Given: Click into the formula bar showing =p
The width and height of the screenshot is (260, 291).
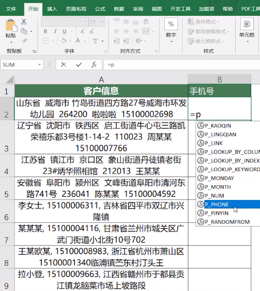Looking at the screenshot, I should 181,65.
